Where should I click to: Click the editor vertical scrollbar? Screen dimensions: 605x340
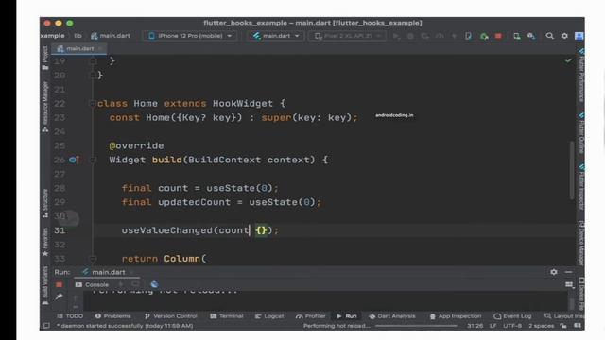(572, 170)
